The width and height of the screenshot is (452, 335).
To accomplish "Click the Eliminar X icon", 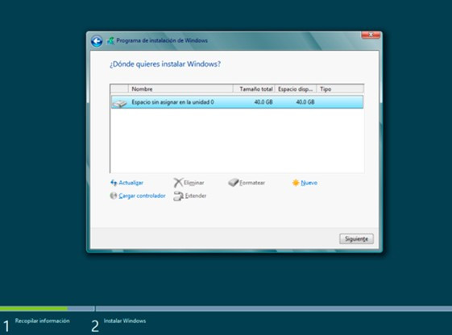I will [x=178, y=182].
